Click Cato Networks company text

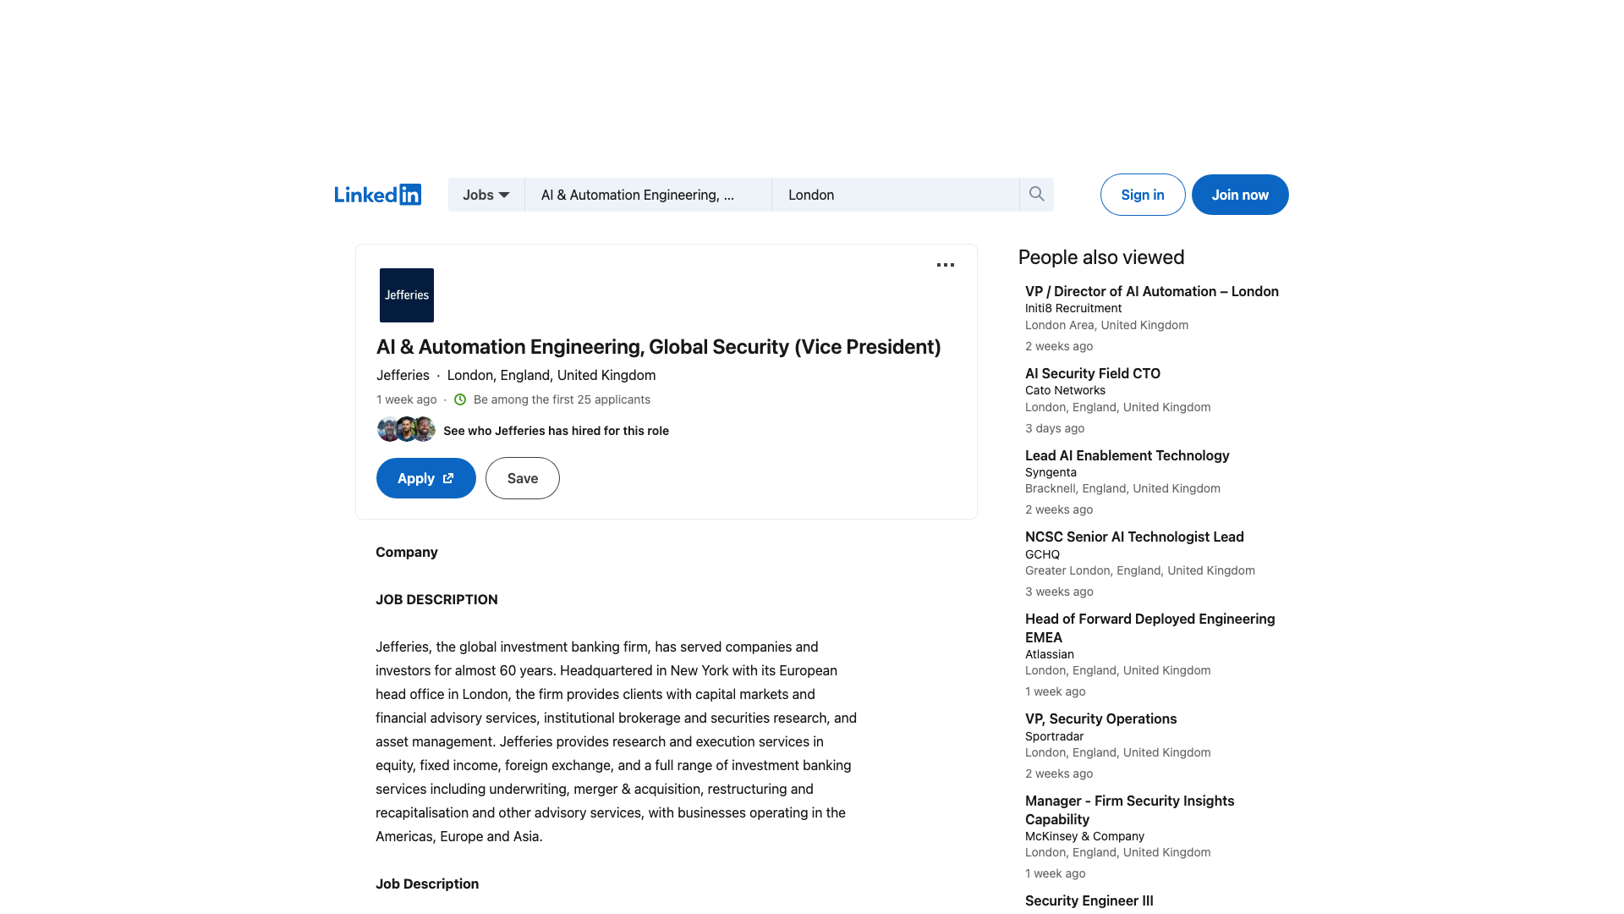coord(1065,390)
